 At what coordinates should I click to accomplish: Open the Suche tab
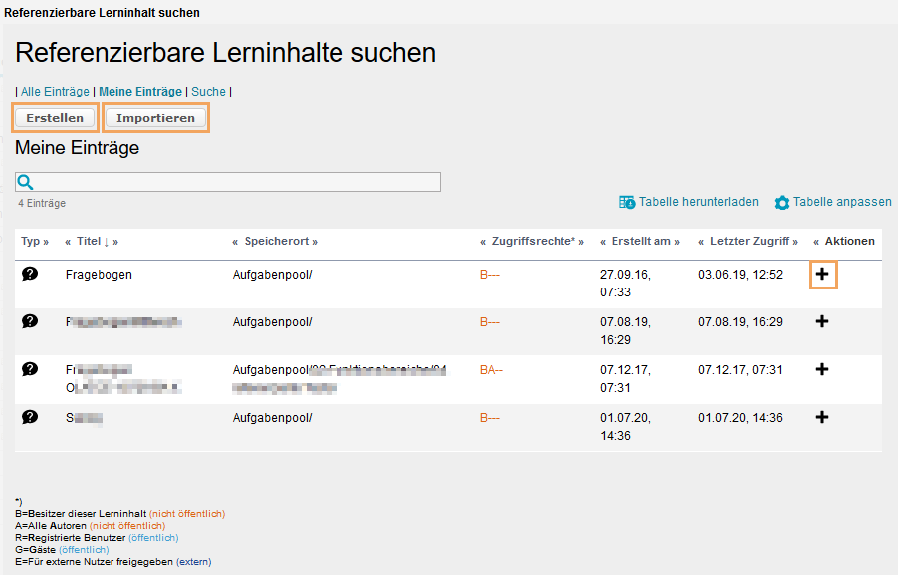[x=208, y=91]
